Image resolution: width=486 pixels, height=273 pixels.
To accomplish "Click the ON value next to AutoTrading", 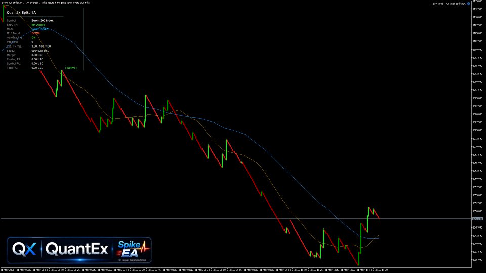I will pos(33,38).
